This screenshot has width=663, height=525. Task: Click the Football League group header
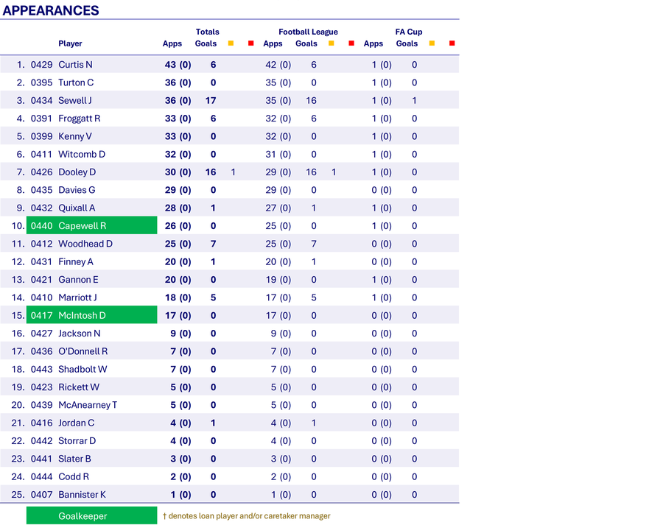[308, 32]
